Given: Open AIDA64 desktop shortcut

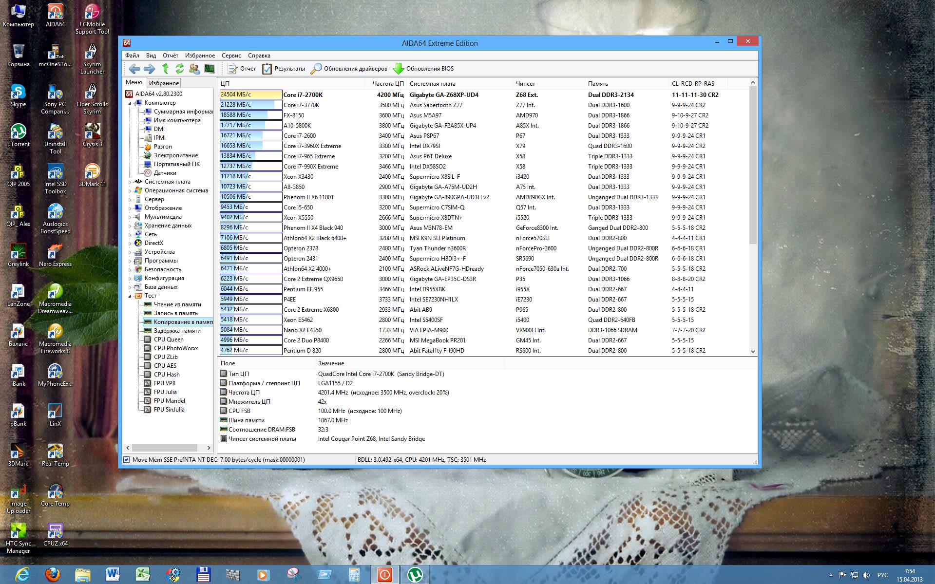Looking at the screenshot, I should point(55,16).
